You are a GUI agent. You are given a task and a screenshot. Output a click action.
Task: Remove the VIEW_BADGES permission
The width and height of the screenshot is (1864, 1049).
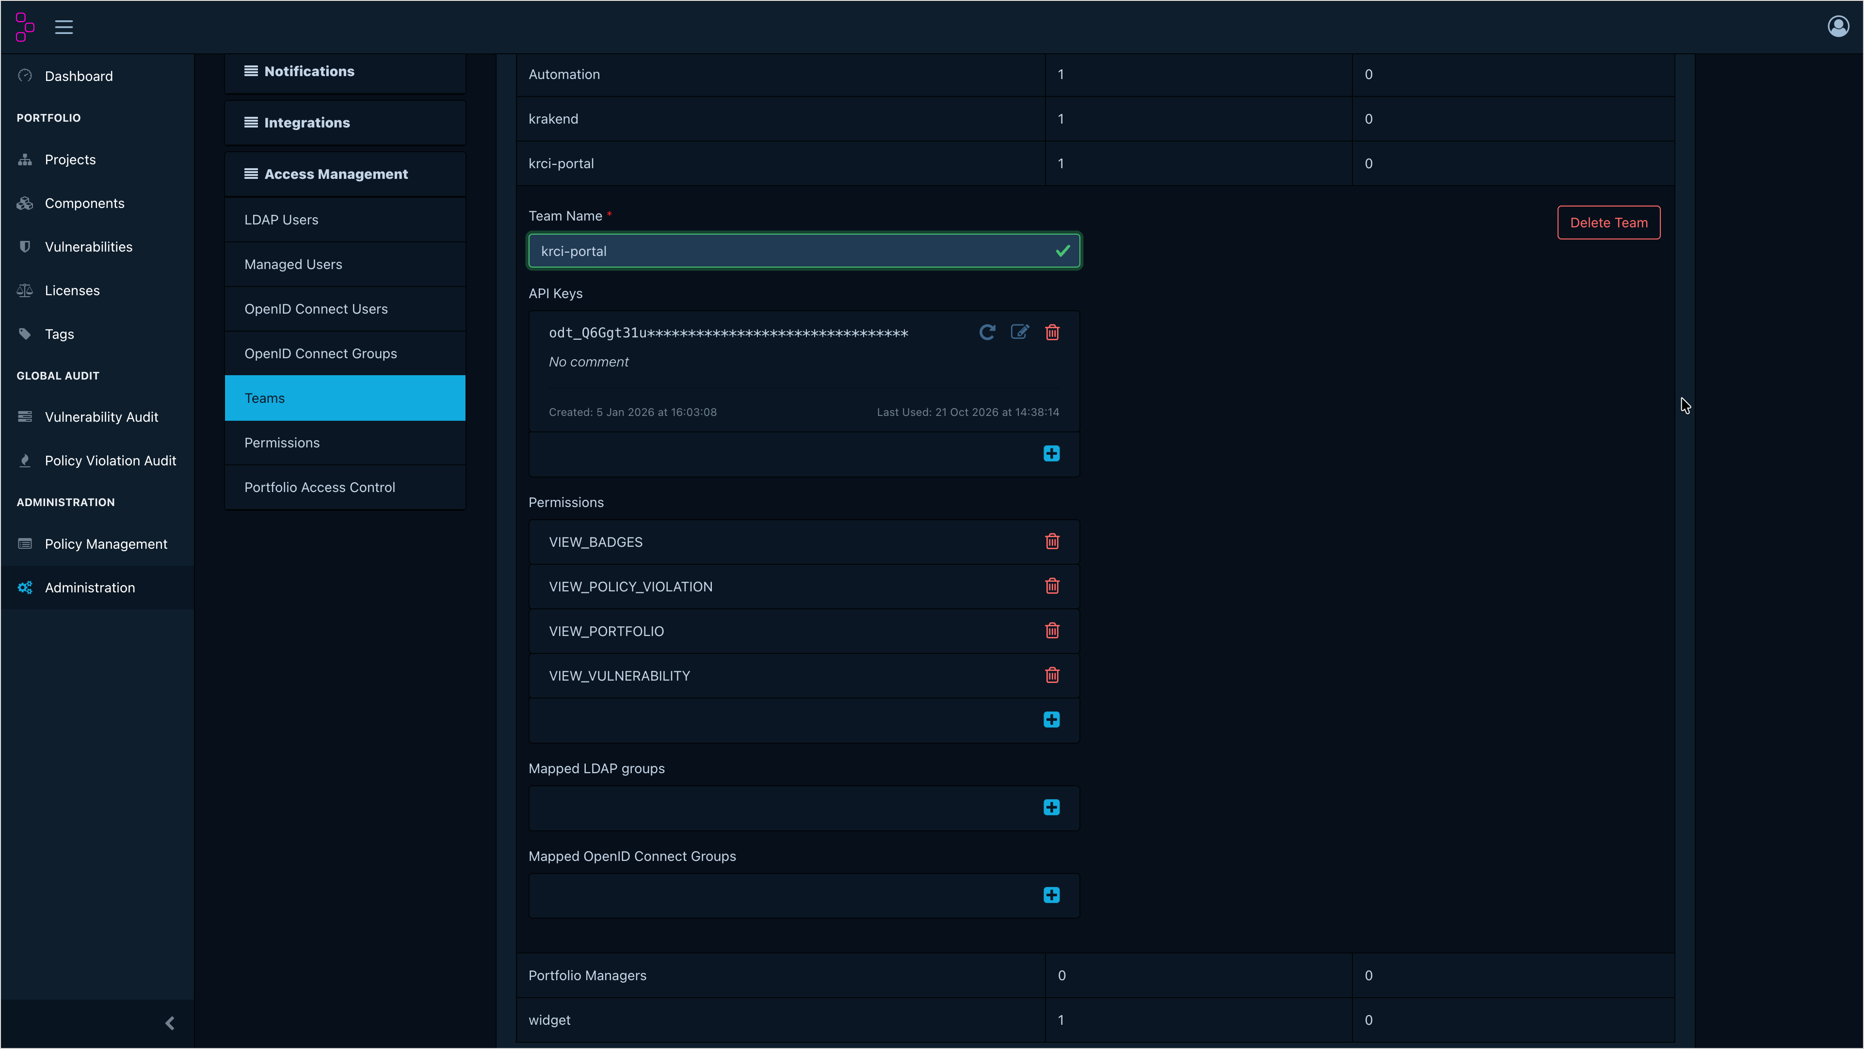[1052, 542]
